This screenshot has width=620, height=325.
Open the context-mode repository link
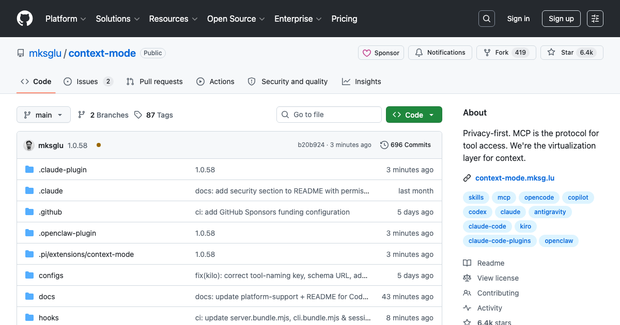pos(102,53)
